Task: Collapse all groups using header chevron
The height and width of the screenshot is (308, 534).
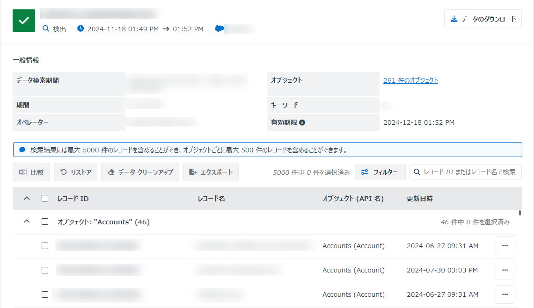Action: tap(27, 198)
